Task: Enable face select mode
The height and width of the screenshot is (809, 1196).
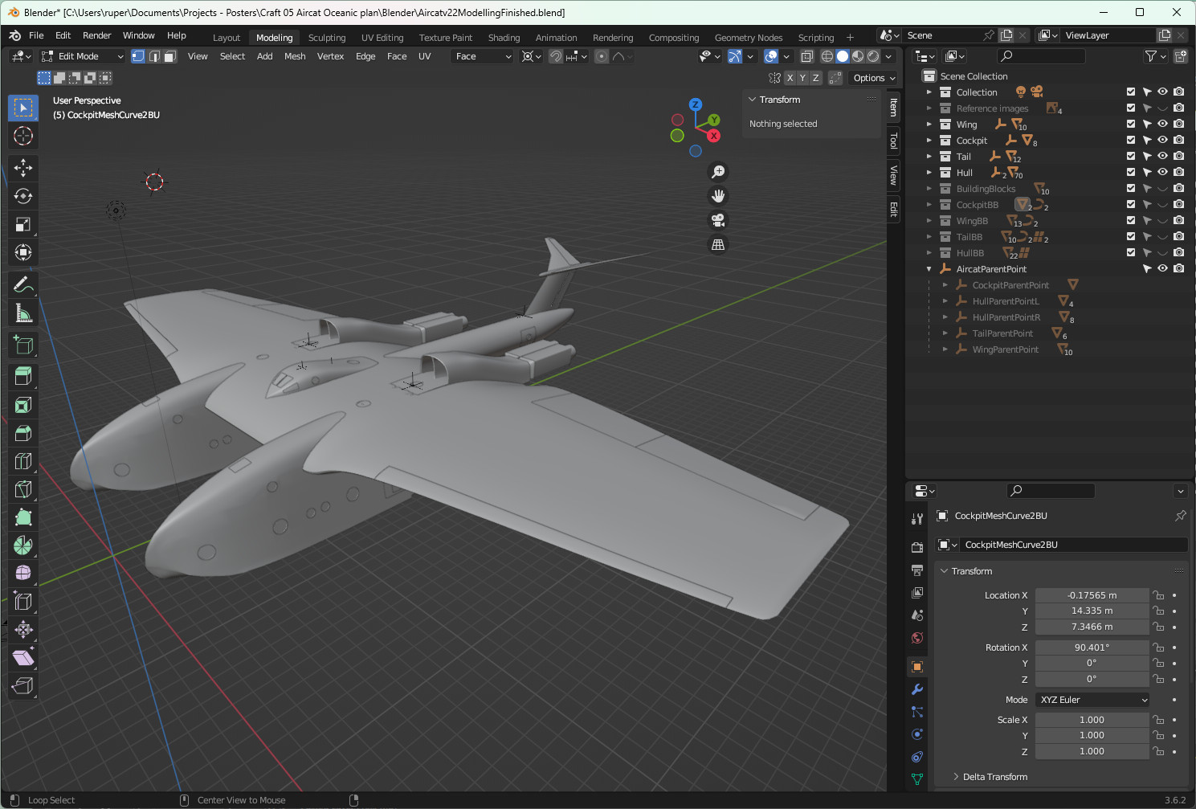Action: pos(169,56)
